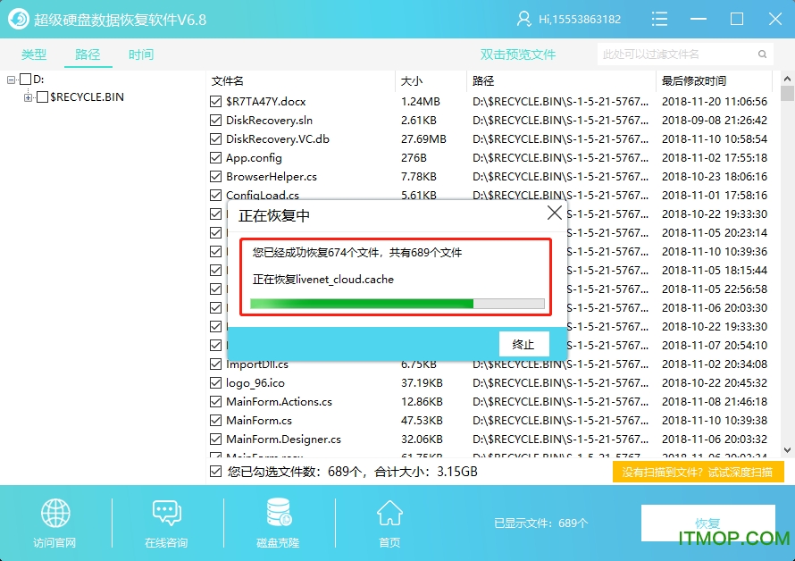Uncheck the DiskRecovery.sln file checkbox
This screenshot has width=795, height=561.
215,119
